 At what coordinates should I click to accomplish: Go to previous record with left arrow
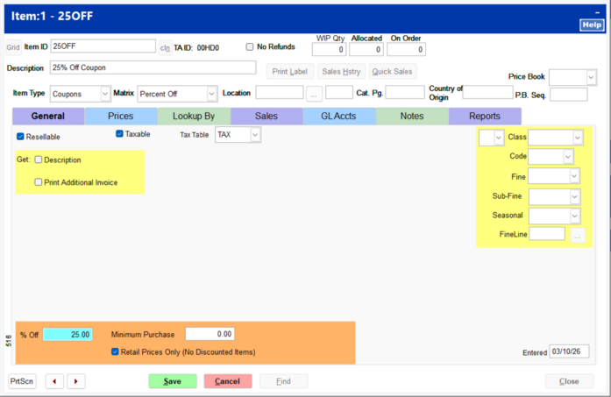[x=55, y=381]
